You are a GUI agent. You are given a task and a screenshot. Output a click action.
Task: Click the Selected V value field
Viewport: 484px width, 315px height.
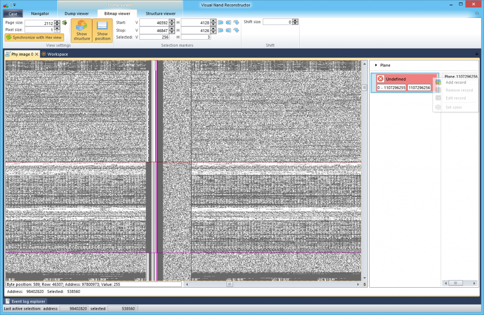[155, 37]
